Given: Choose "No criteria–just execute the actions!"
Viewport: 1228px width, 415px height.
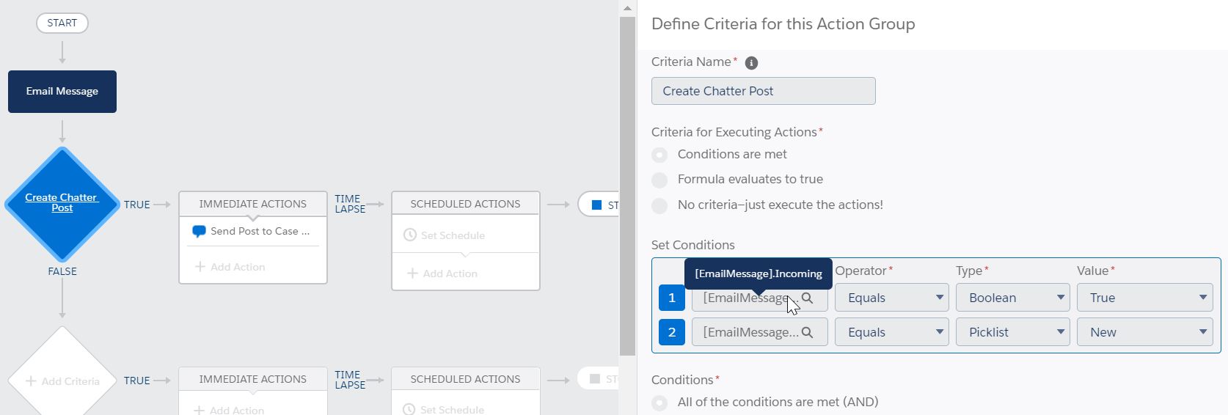Looking at the screenshot, I should pos(659,205).
